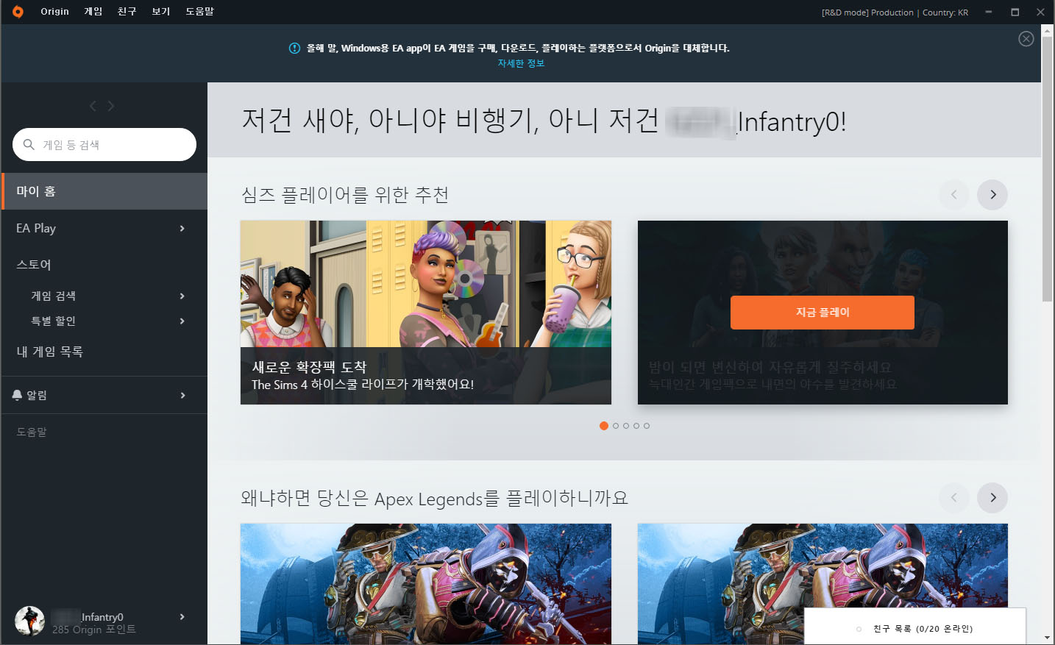Expand the EA Play submenu arrow
1055x645 pixels.
pyautogui.click(x=182, y=229)
